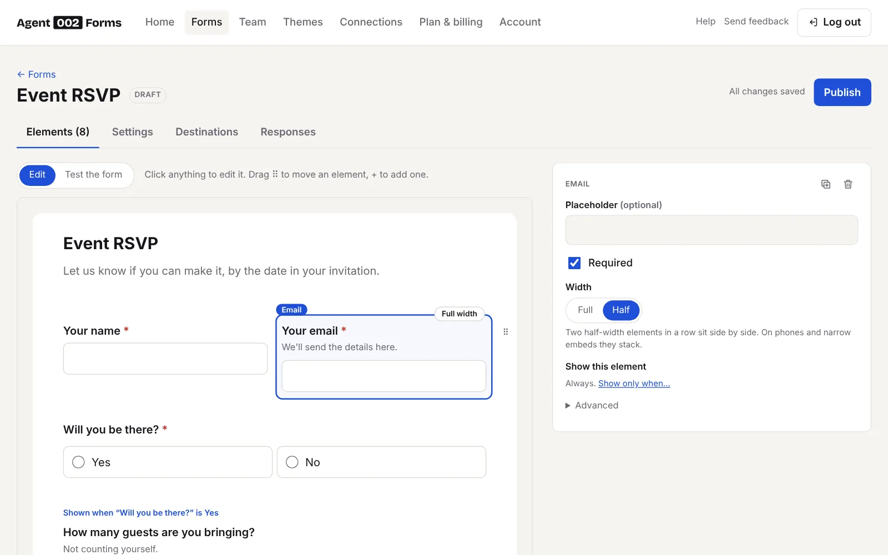Screen dimensions: 888x555
Task: Select the No radio option
Action: 381,462
